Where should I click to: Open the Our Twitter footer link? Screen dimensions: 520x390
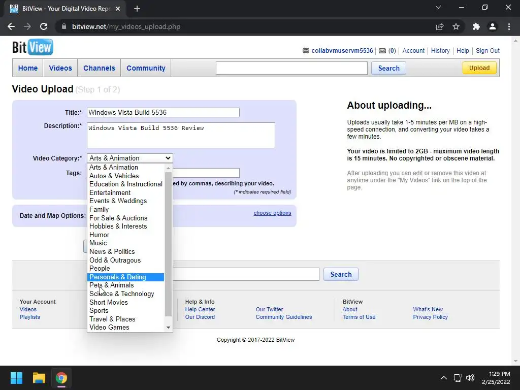pos(269,309)
